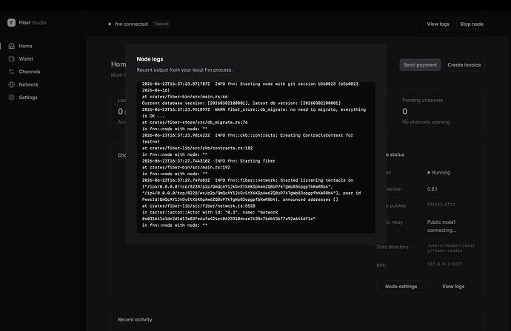The width and height of the screenshot is (511, 331).
Task: Click the Pending channels heading
Action: (x=422, y=100)
